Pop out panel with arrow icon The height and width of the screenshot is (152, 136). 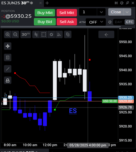click(x=127, y=3)
